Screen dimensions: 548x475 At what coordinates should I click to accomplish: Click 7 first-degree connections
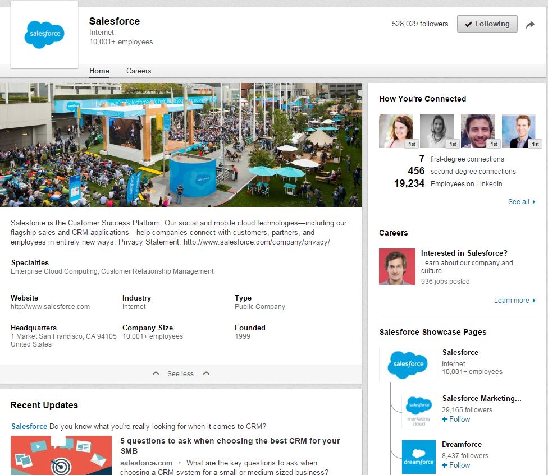tap(462, 159)
